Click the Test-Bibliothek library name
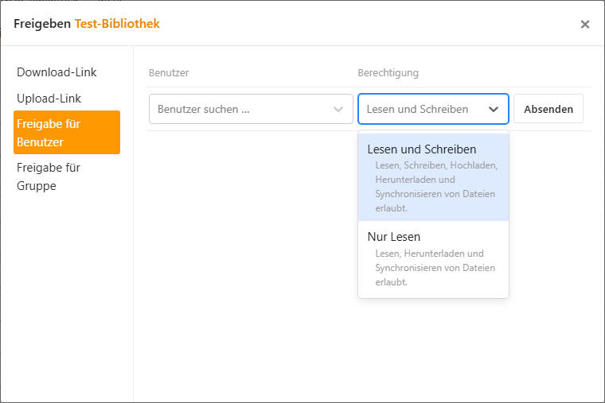The height and width of the screenshot is (403, 605). (117, 24)
